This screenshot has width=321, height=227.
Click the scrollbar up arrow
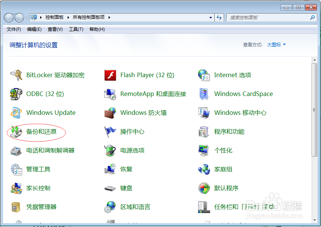click(315, 60)
